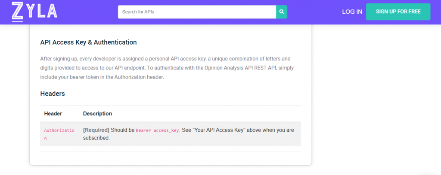Viewport: 441px width, 175px height.
Task: Click the Headers section heading
Action: coord(53,94)
